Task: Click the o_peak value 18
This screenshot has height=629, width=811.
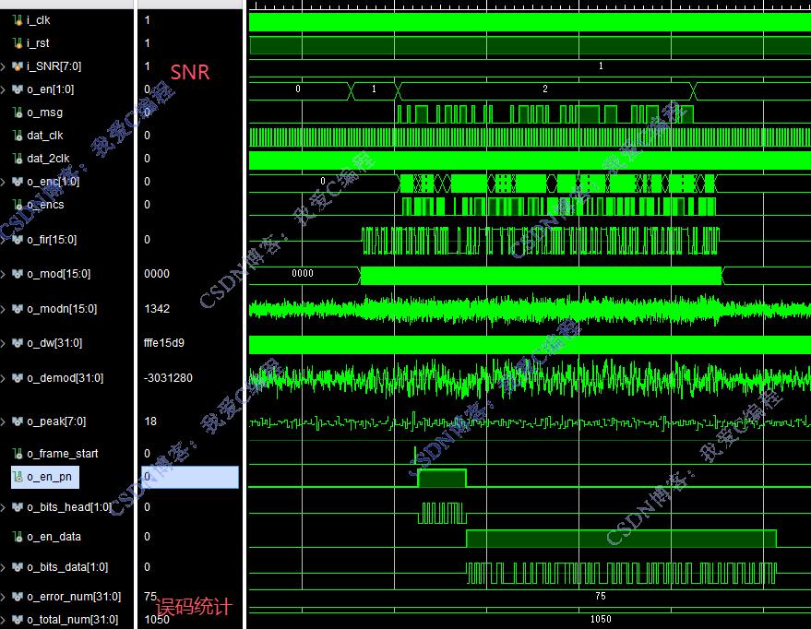Action: pyautogui.click(x=150, y=421)
